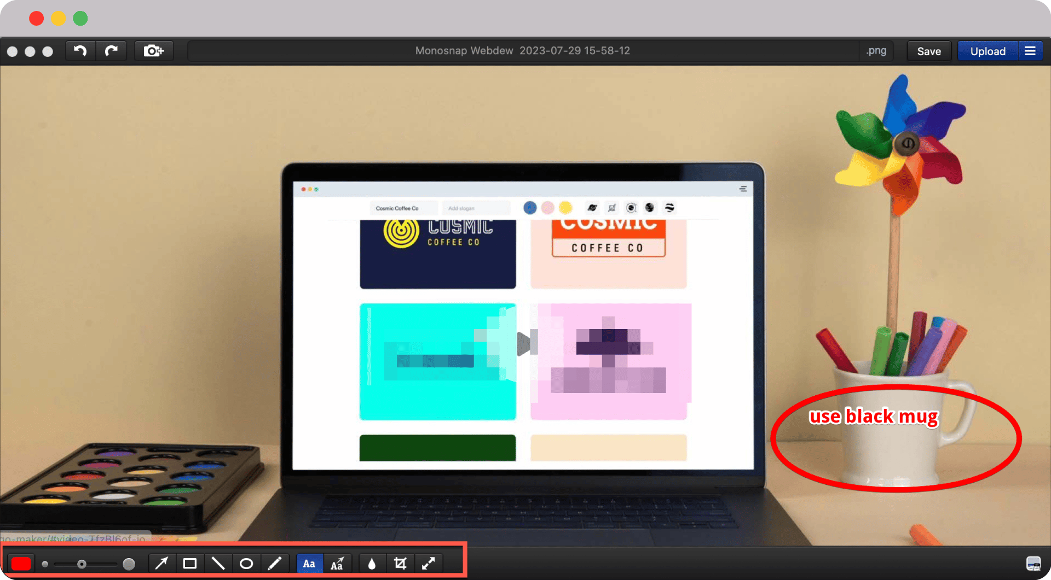Image resolution: width=1051 pixels, height=580 pixels.
Task: Open the .png file format dropdown
Action: [876, 51]
